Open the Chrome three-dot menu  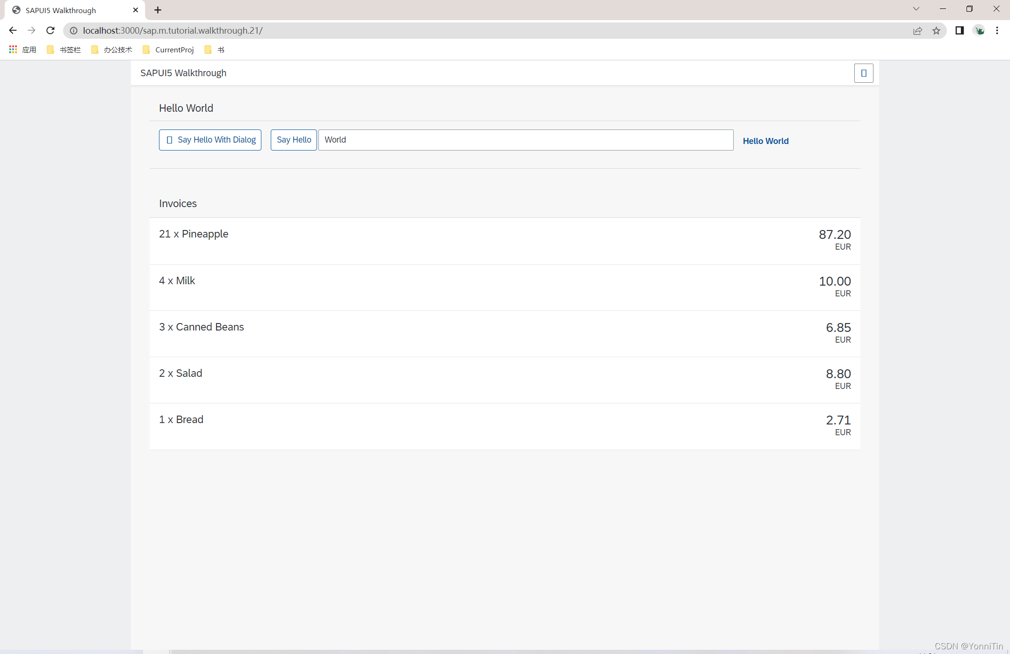[997, 30]
